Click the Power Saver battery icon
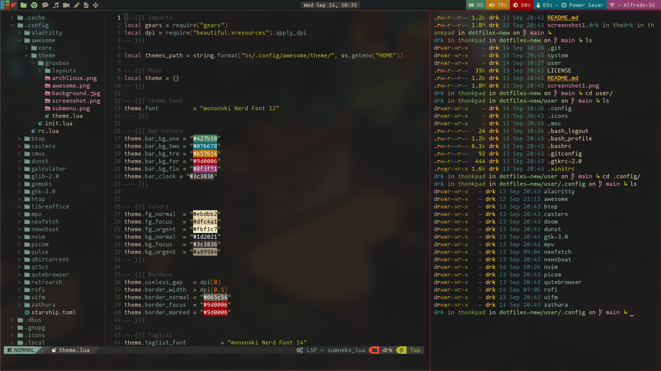 [564, 5]
